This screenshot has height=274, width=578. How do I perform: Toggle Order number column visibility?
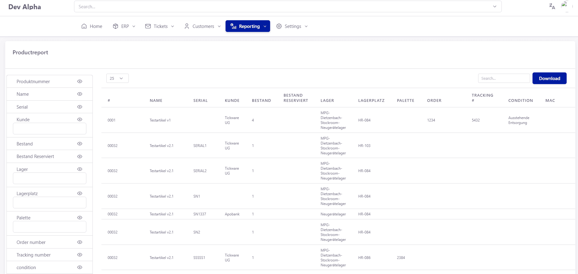click(x=80, y=242)
